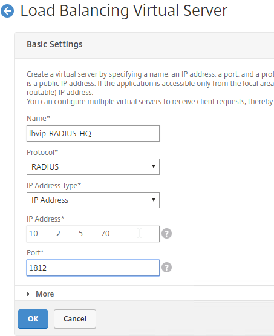The height and width of the screenshot is (336, 274).
Task: Click the Port field containing 1812
Action: click(x=93, y=268)
